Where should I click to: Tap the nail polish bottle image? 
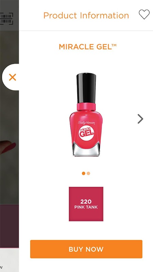coord(86,115)
